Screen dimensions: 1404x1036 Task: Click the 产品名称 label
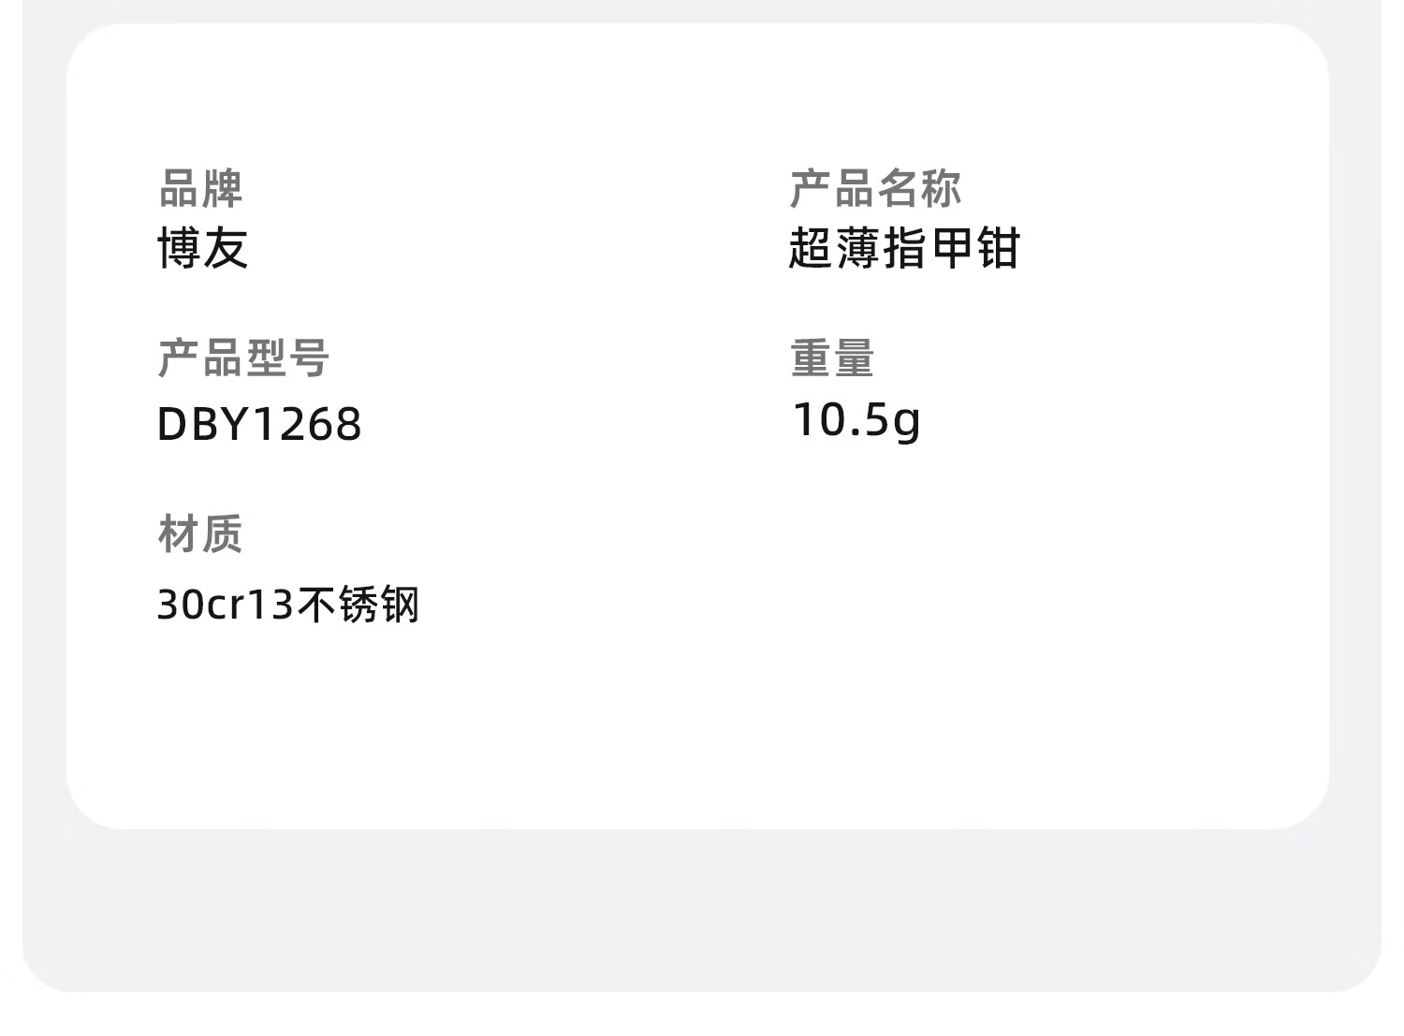coord(875,189)
